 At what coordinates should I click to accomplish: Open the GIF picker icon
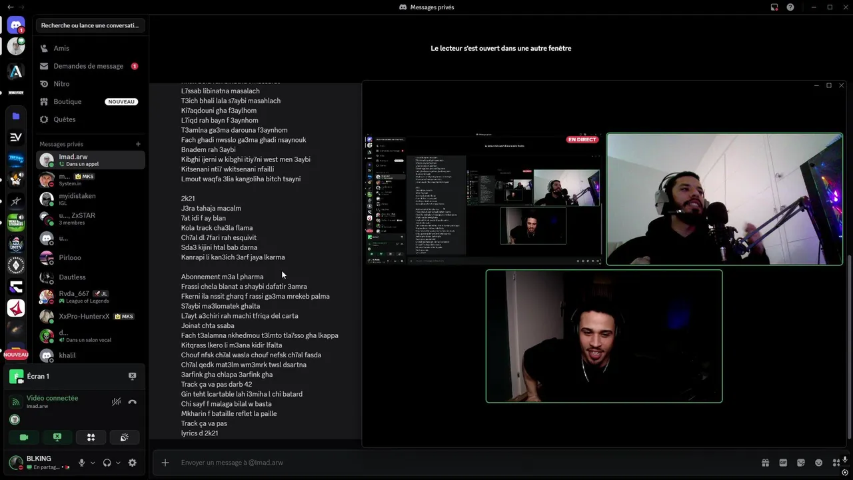783,463
